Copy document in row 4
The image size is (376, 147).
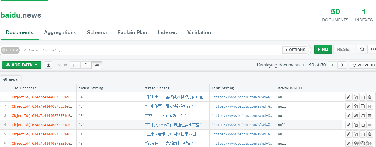click(356, 125)
